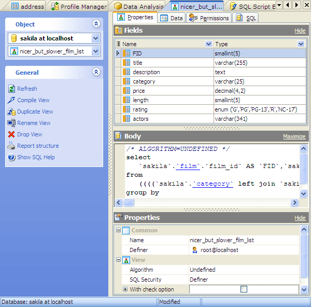Click the description field column icon
Viewport: 311px width, 307px height.
(x=126, y=72)
